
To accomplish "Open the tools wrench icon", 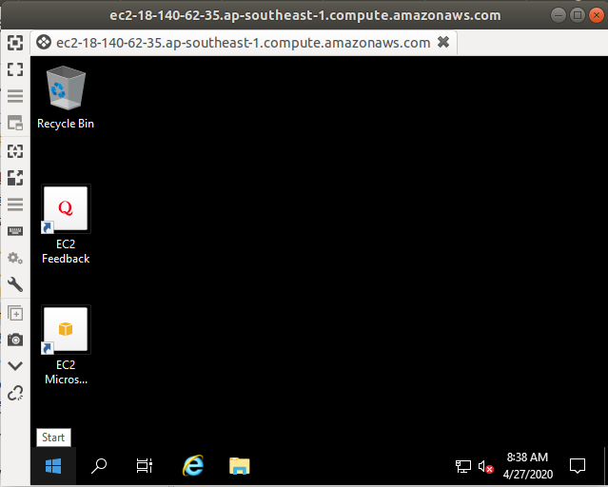I will (15, 285).
